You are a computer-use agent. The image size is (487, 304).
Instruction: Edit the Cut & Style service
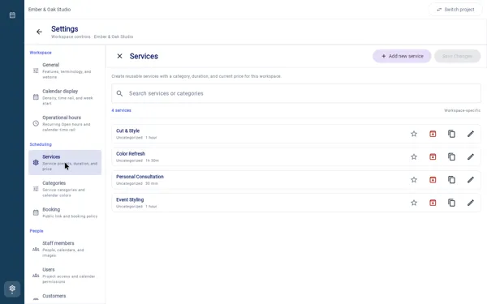pyautogui.click(x=471, y=134)
